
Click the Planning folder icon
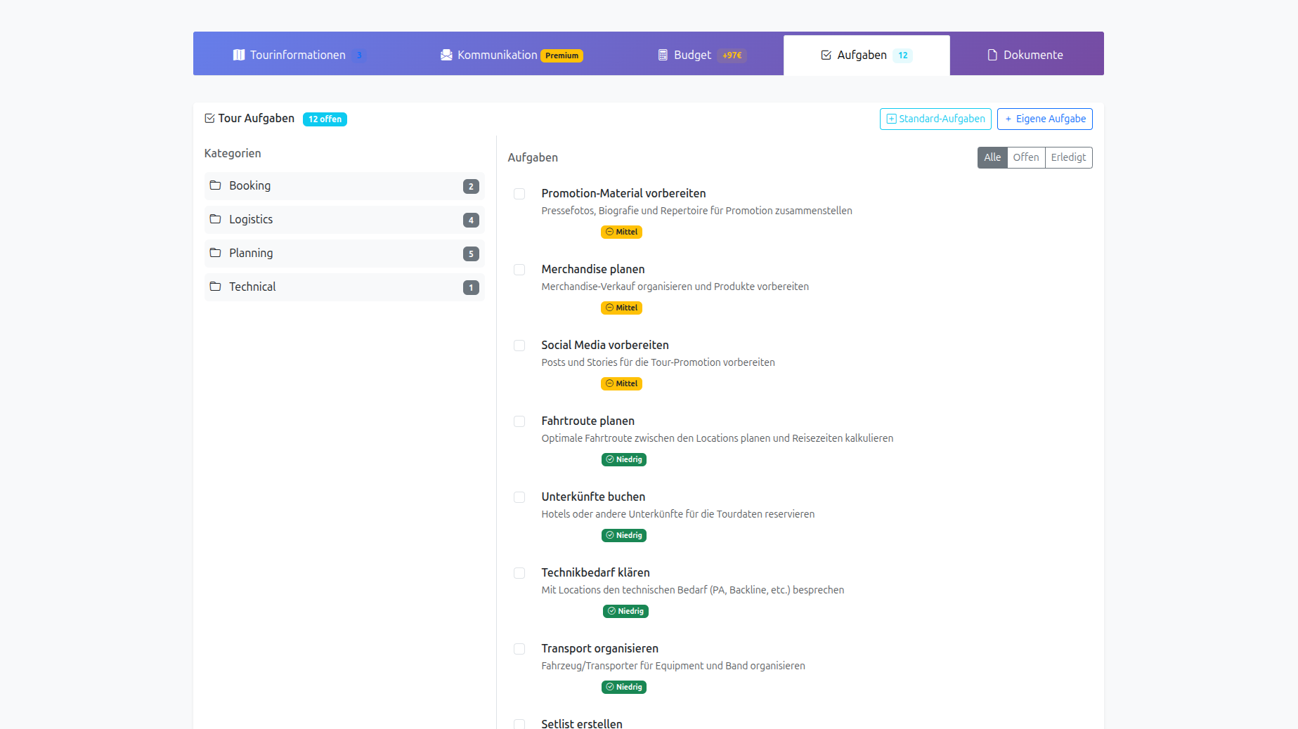click(x=216, y=253)
